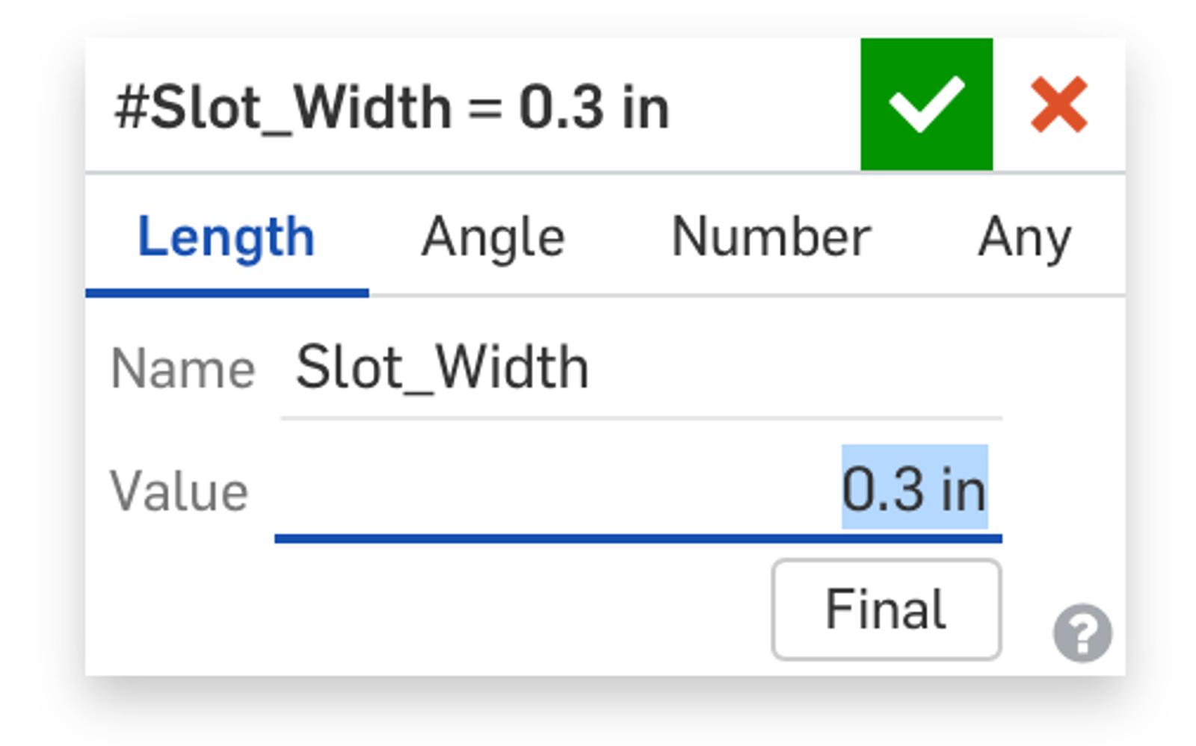The height and width of the screenshot is (746, 1196).
Task: Click the gray circular help icon below Final
Action: pyautogui.click(x=1082, y=632)
